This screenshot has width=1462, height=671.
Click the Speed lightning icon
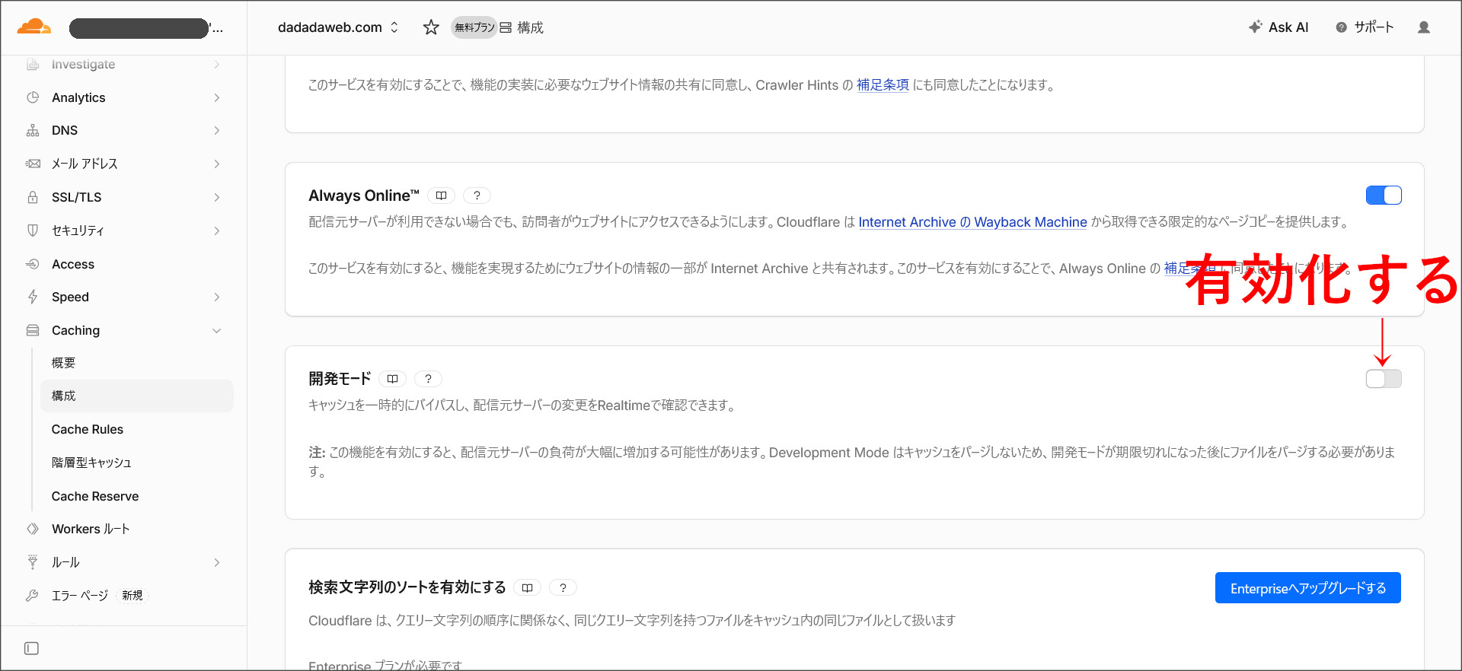pyautogui.click(x=33, y=297)
